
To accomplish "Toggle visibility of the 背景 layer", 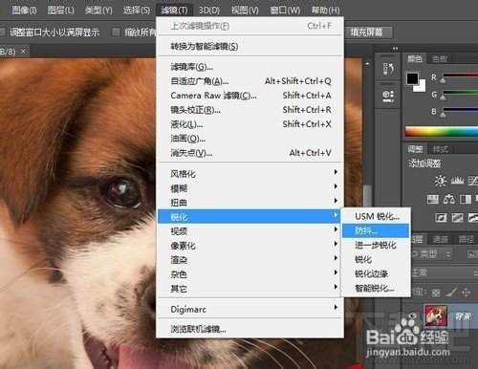I will [413, 315].
